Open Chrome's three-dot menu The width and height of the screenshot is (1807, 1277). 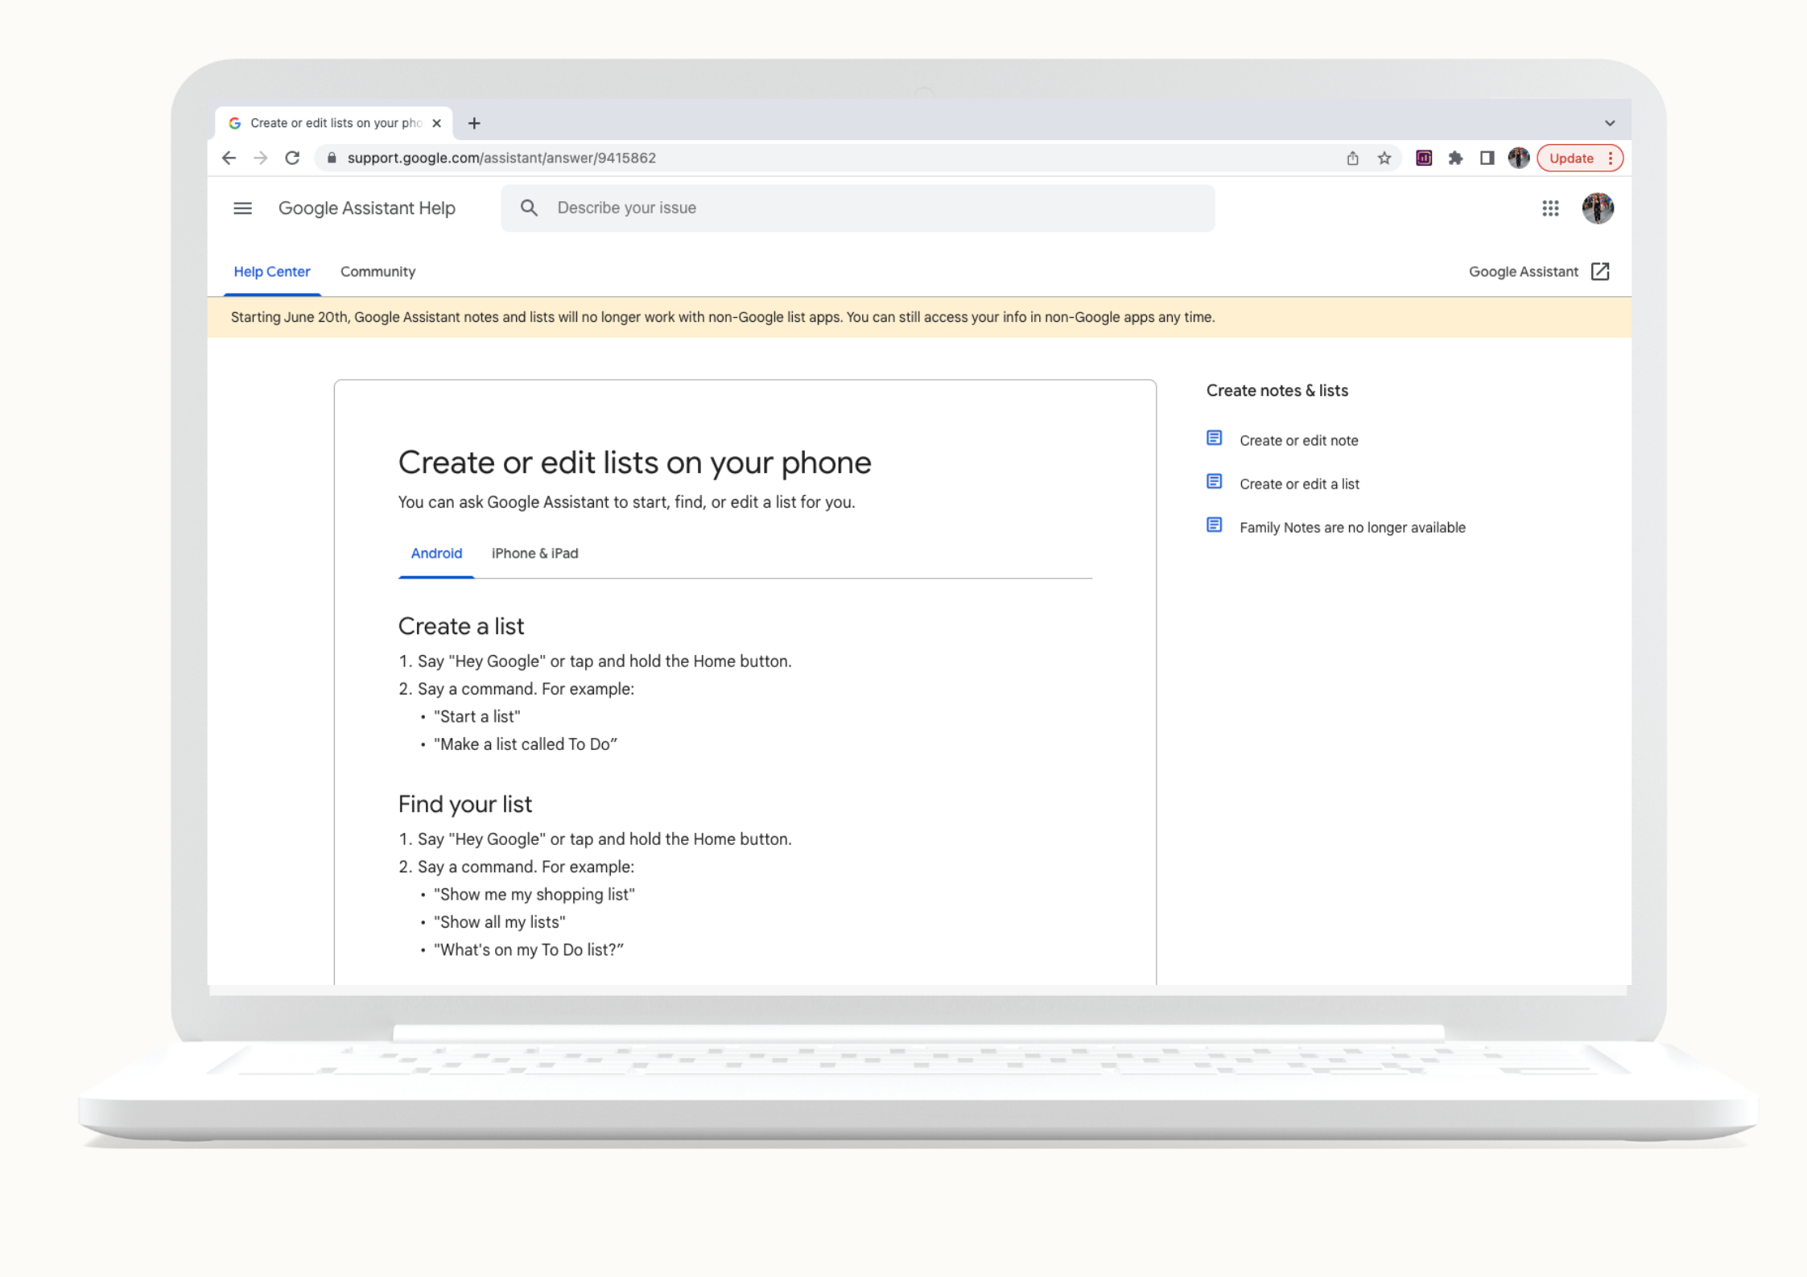(1610, 158)
